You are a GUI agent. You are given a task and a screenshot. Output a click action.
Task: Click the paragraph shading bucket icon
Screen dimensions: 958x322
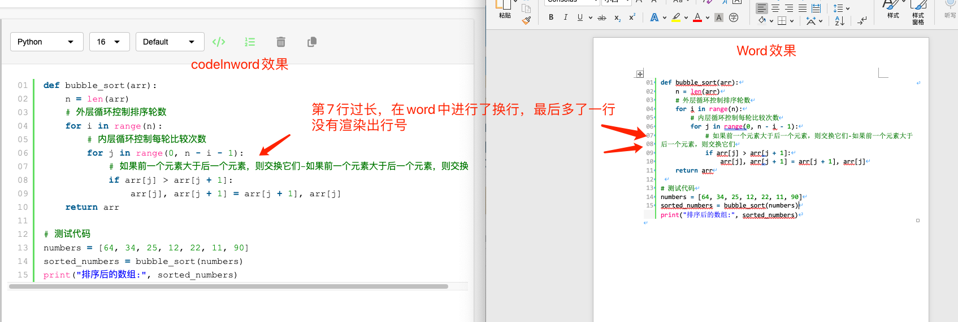coord(762,20)
